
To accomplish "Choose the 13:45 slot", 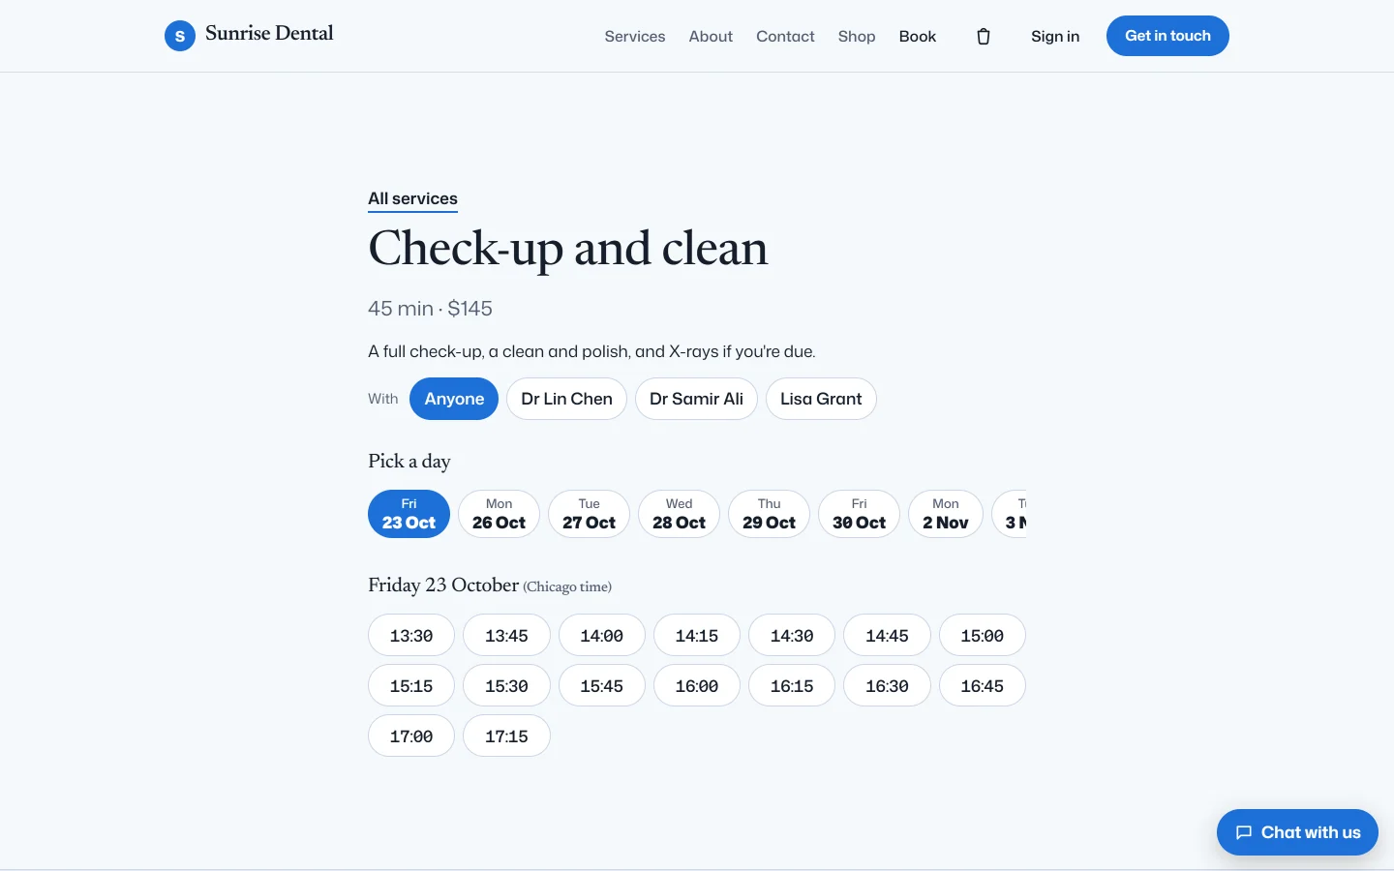I will point(506,636).
